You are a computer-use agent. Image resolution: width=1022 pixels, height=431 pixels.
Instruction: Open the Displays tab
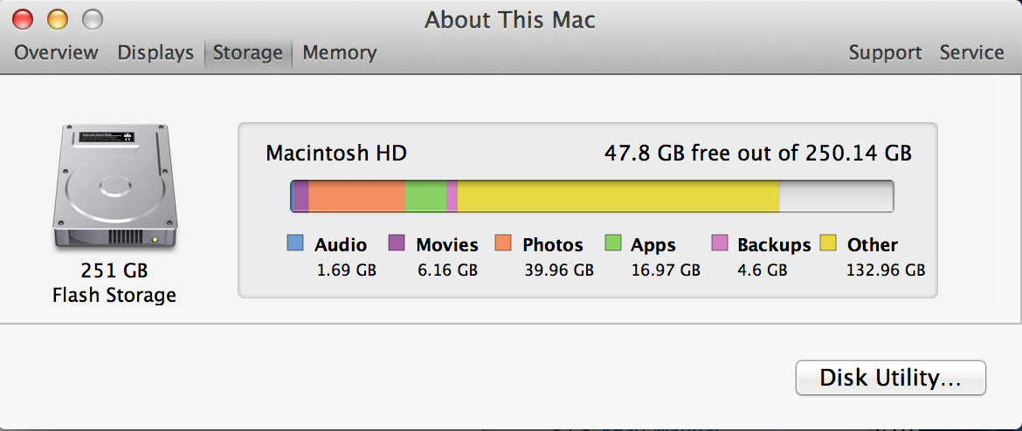[x=155, y=52]
